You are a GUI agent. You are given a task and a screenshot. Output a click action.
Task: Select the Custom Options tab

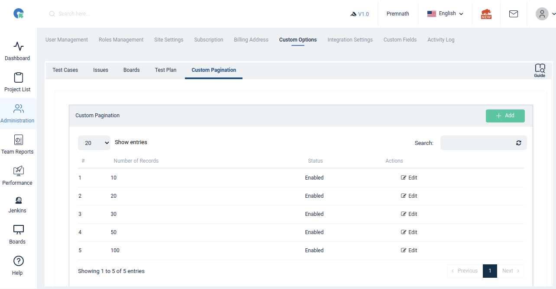click(x=298, y=40)
